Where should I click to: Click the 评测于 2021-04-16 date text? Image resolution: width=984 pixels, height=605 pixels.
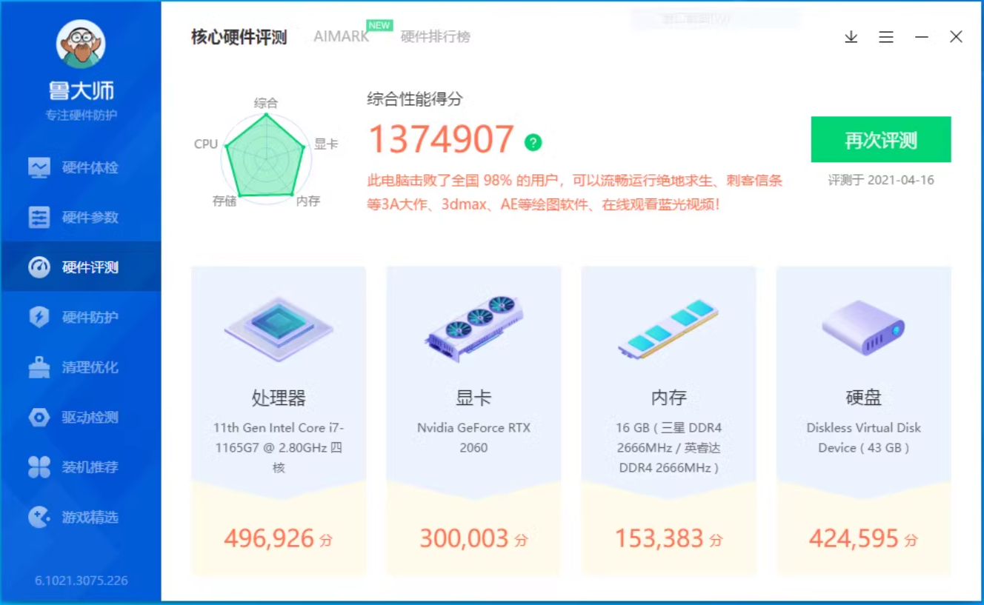(x=881, y=180)
